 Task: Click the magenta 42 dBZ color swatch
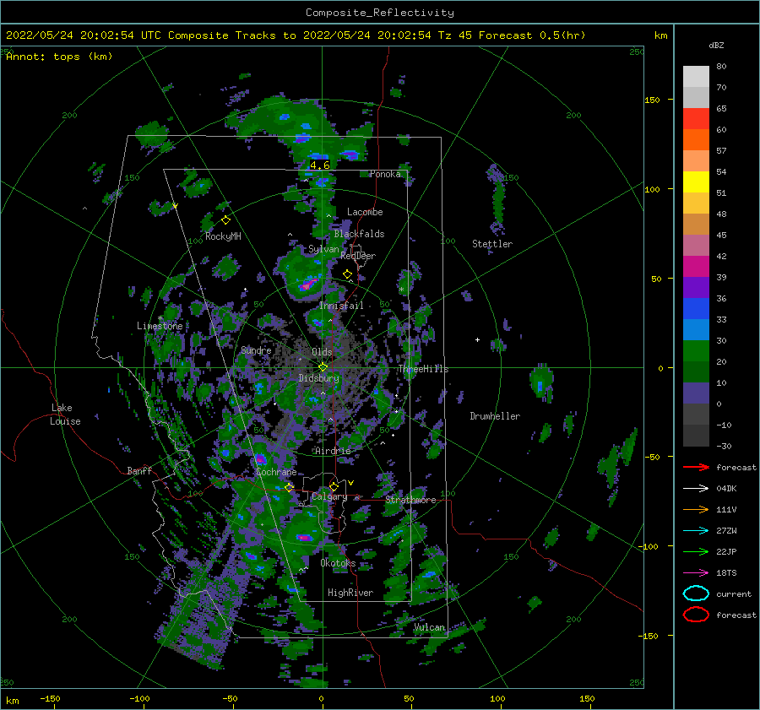(696, 266)
